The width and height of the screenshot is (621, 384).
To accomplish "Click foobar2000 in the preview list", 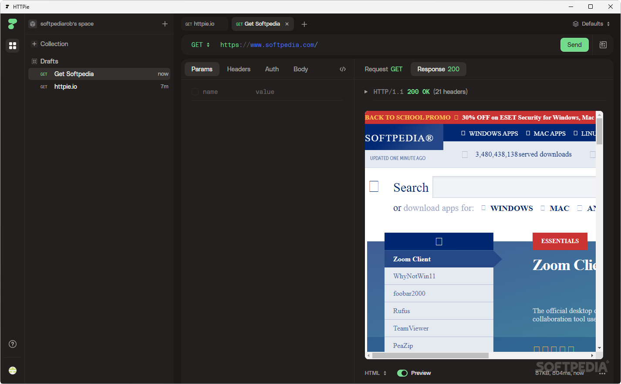I will click(x=439, y=294).
